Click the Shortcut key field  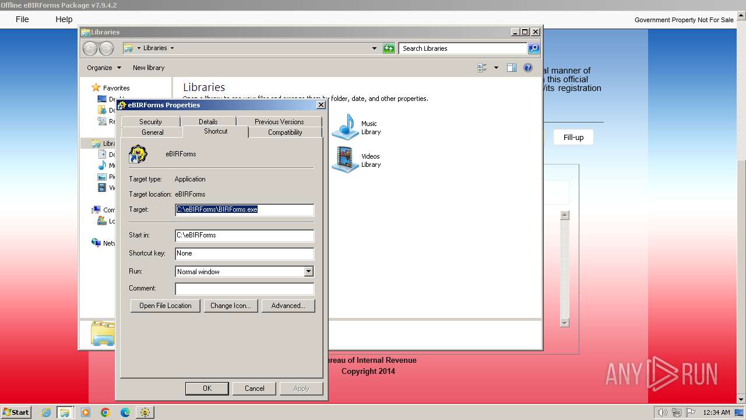tap(244, 253)
